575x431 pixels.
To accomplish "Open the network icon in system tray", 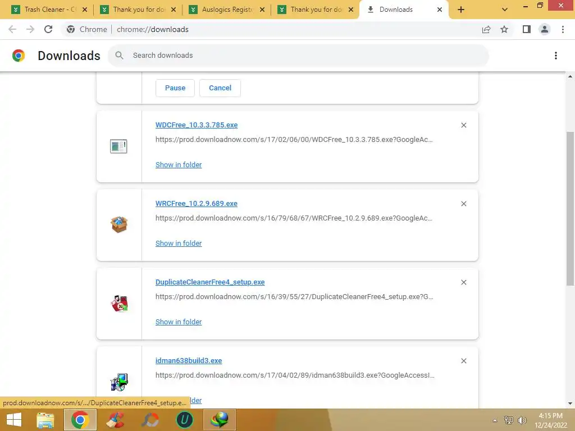I will (509, 420).
